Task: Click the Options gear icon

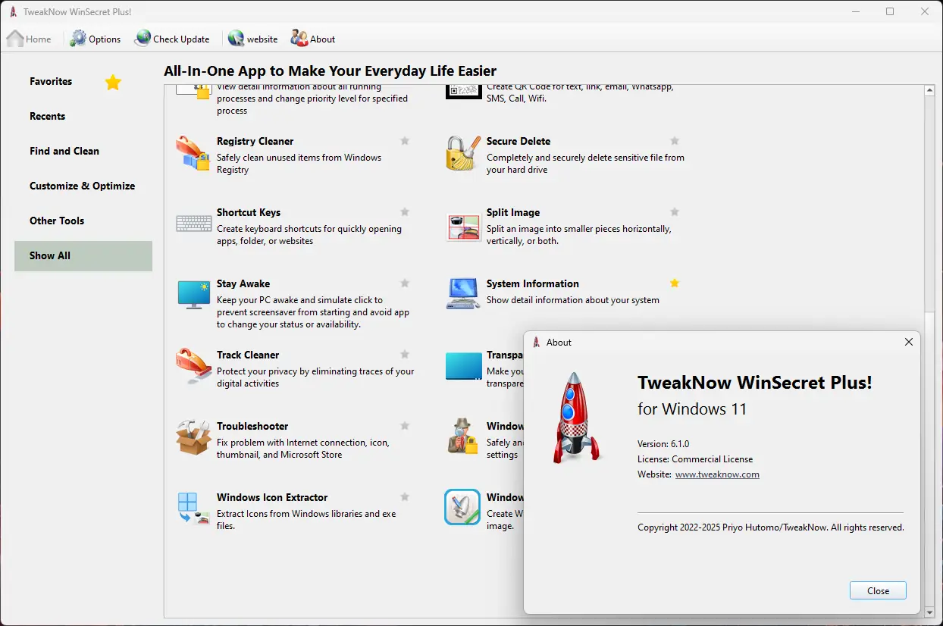Action: coord(78,39)
